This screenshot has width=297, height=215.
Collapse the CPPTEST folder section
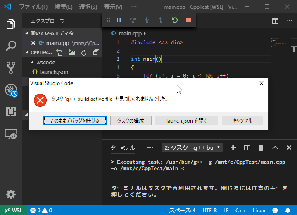26,53
